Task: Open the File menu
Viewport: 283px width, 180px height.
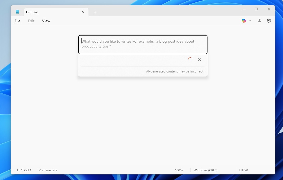Action: click(17, 21)
